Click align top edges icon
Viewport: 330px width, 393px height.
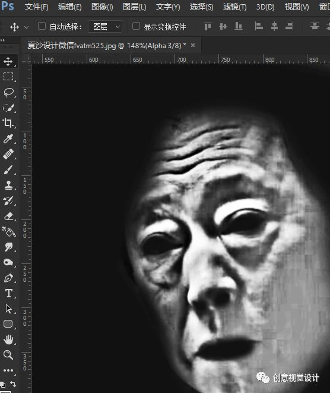pyautogui.click(x=208, y=26)
